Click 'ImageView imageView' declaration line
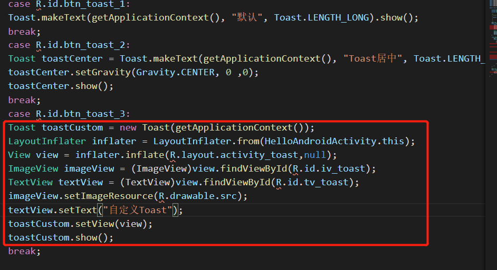This screenshot has height=270, width=497. pos(192,169)
